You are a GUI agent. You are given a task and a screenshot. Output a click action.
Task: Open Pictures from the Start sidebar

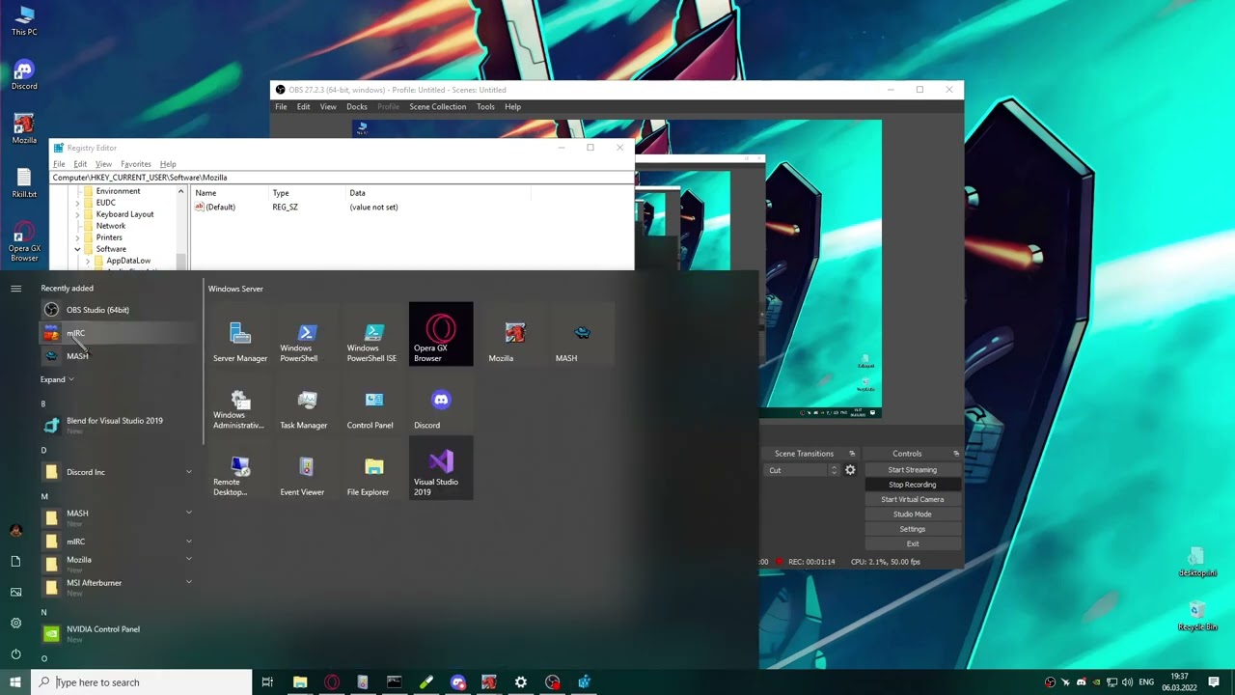click(x=15, y=592)
